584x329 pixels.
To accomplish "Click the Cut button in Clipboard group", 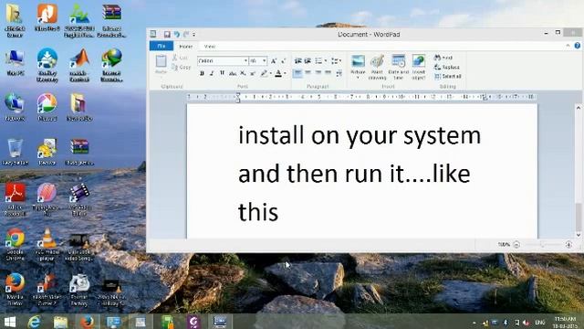I will pyautogui.click(x=181, y=58).
